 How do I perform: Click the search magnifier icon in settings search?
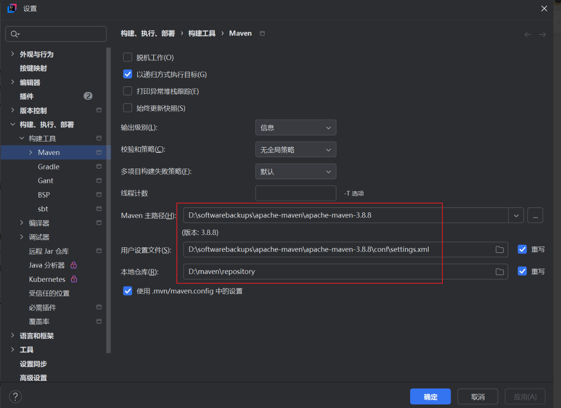point(15,34)
